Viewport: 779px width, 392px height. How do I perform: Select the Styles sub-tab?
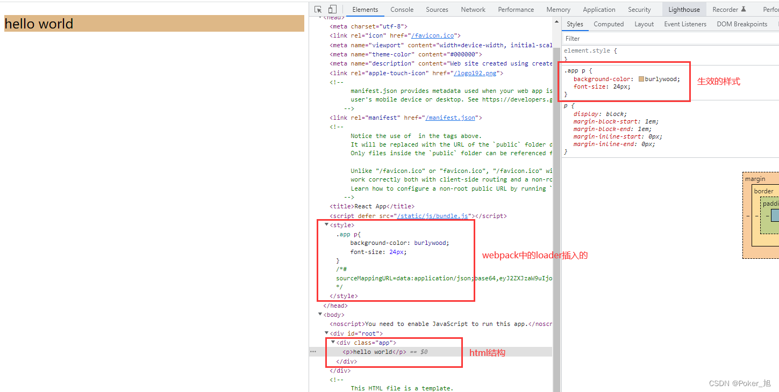[x=575, y=24]
